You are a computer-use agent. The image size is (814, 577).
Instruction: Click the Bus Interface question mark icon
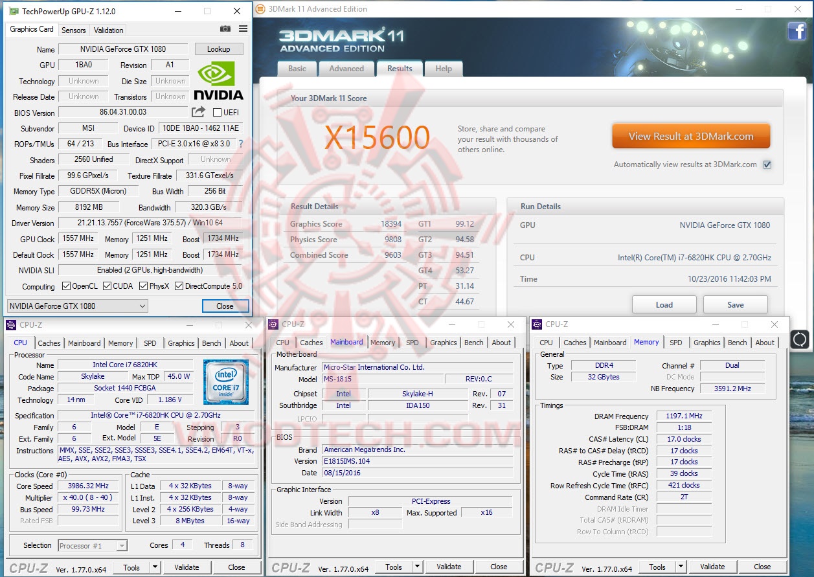(241, 144)
